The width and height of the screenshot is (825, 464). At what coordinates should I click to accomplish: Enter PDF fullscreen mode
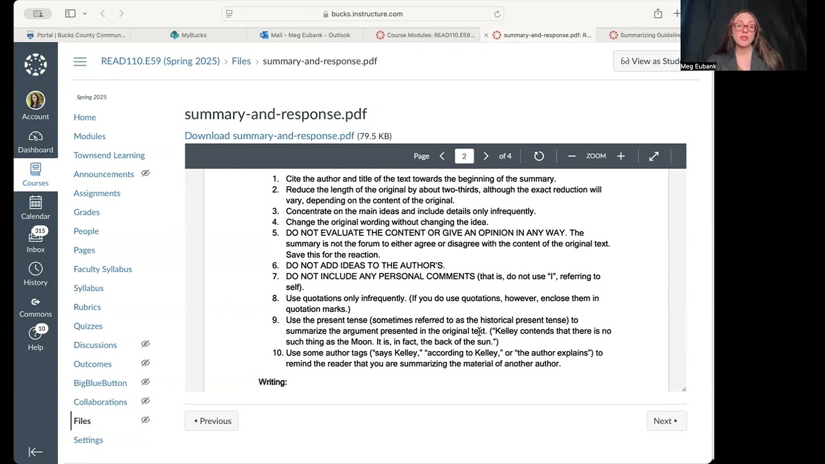[x=654, y=156]
